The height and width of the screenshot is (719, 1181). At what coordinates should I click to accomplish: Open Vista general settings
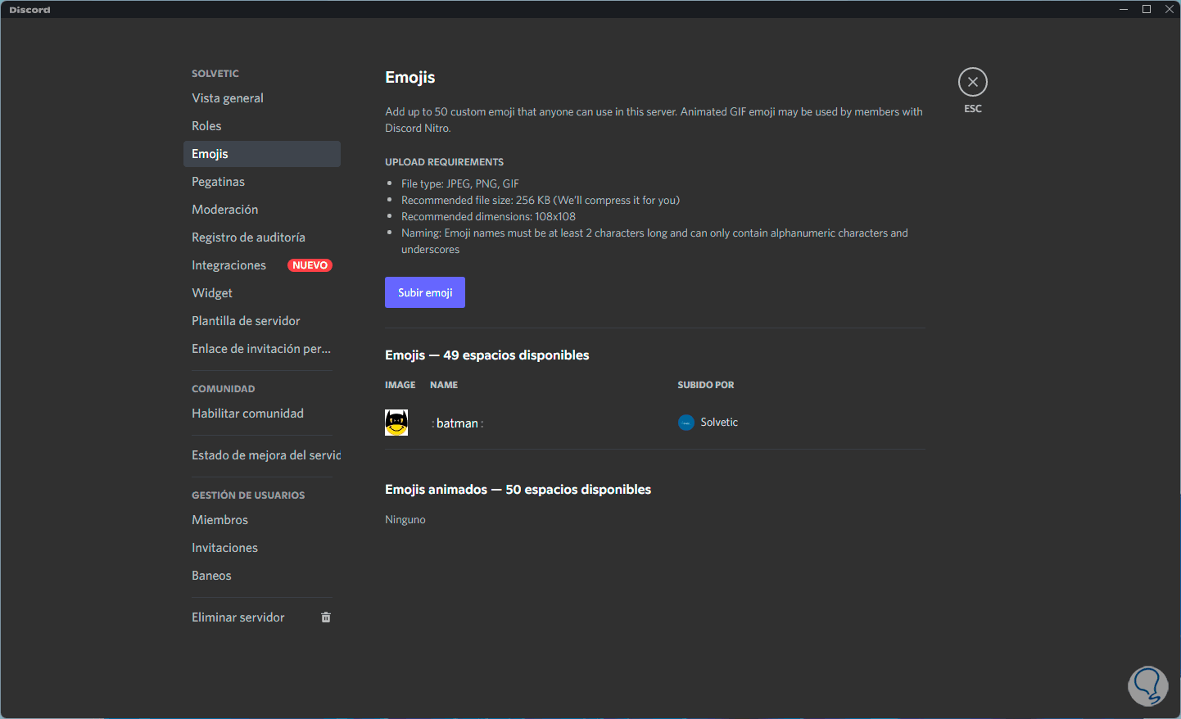point(228,98)
